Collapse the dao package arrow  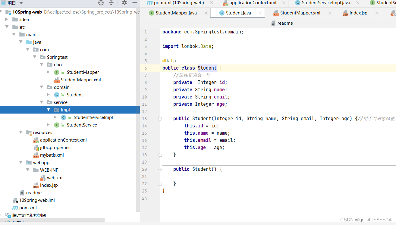42,65
